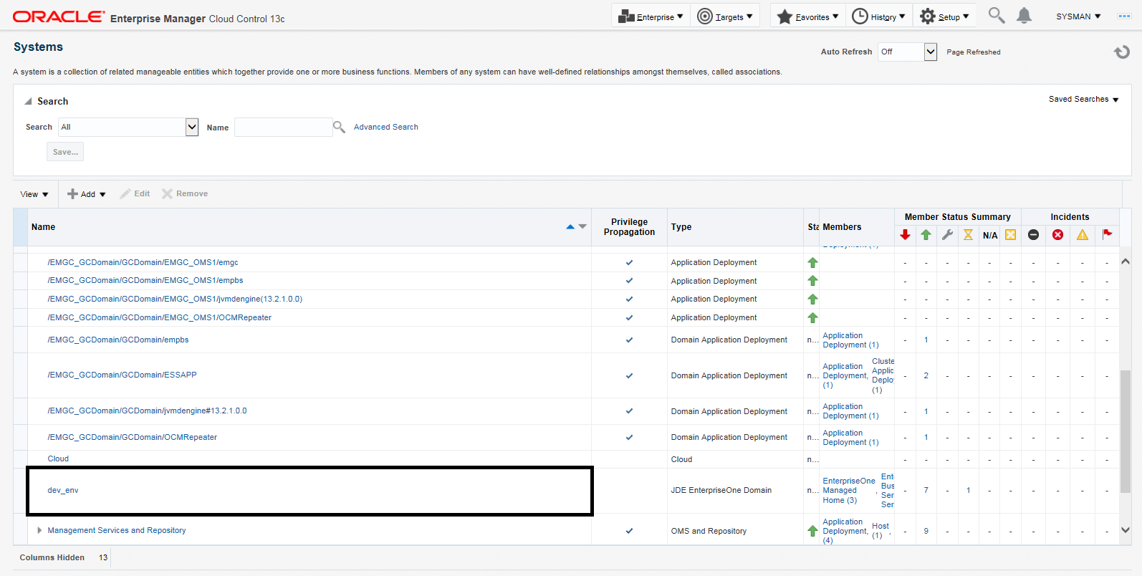Sort Name column ascending arrow
1142x576 pixels.
point(570,227)
